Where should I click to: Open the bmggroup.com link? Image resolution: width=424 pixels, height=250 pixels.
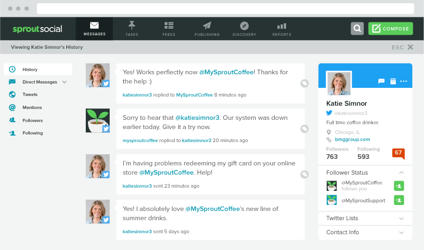352,139
